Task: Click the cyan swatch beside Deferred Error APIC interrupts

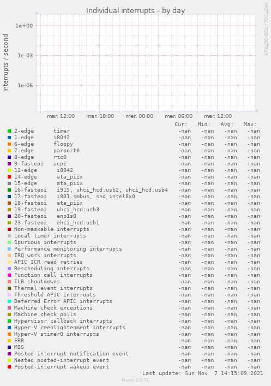Action: tap(9, 301)
